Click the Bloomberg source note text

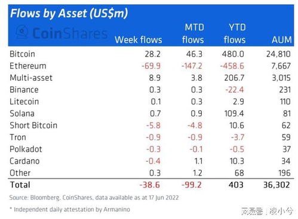pyautogui.click(x=94, y=198)
